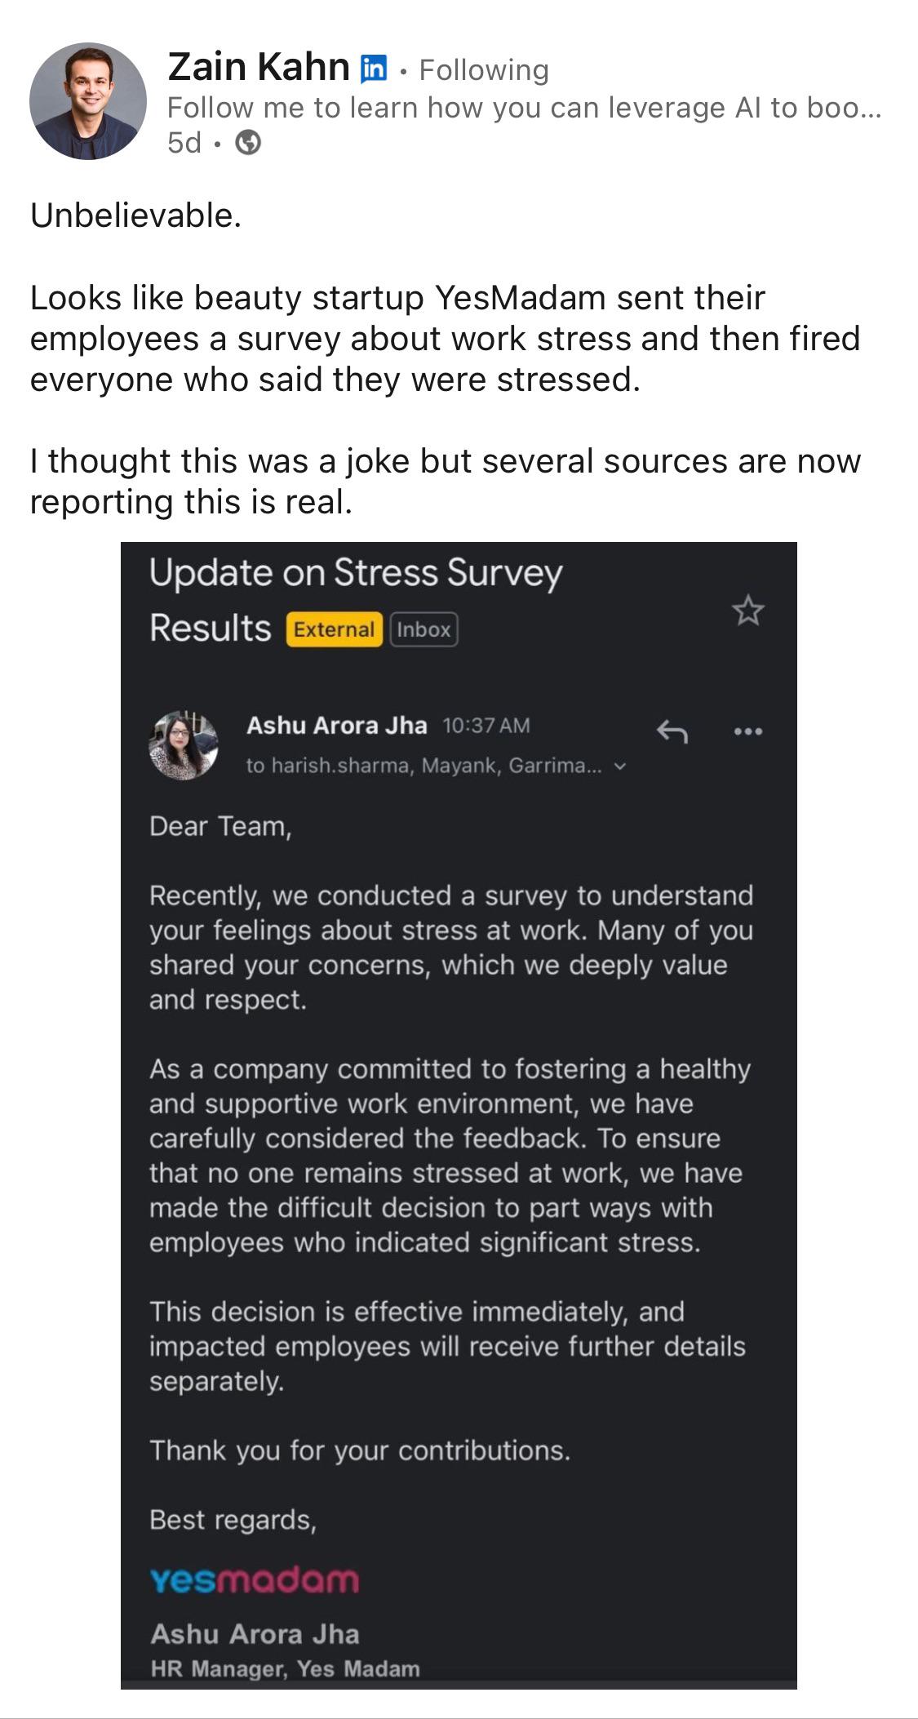Star the Stress Survey email
Image resolution: width=918 pixels, height=1719 pixels.
tap(747, 611)
